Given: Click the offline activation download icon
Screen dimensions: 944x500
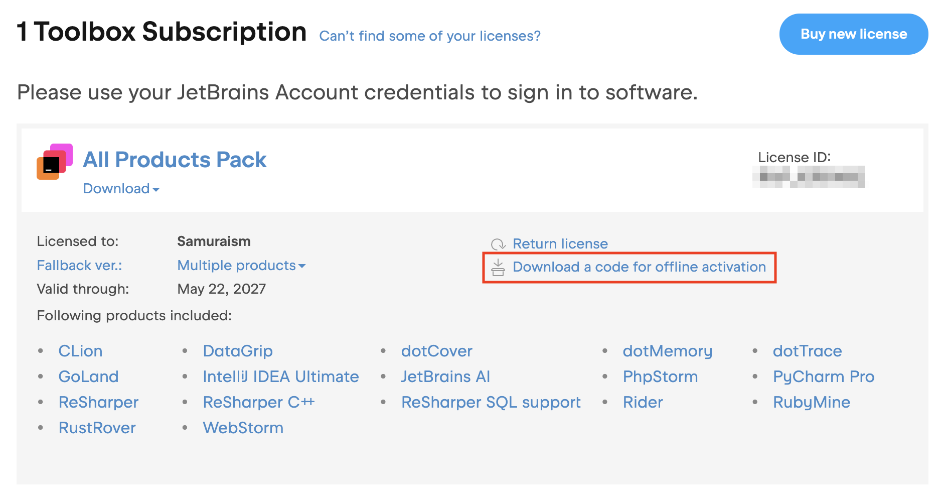Looking at the screenshot, I should click(498, 268).
